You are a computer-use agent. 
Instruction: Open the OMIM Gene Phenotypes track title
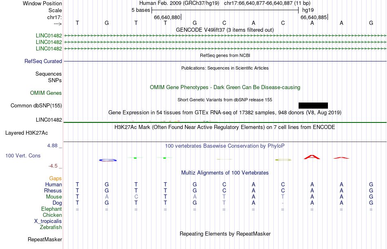(x=225, y=87)
